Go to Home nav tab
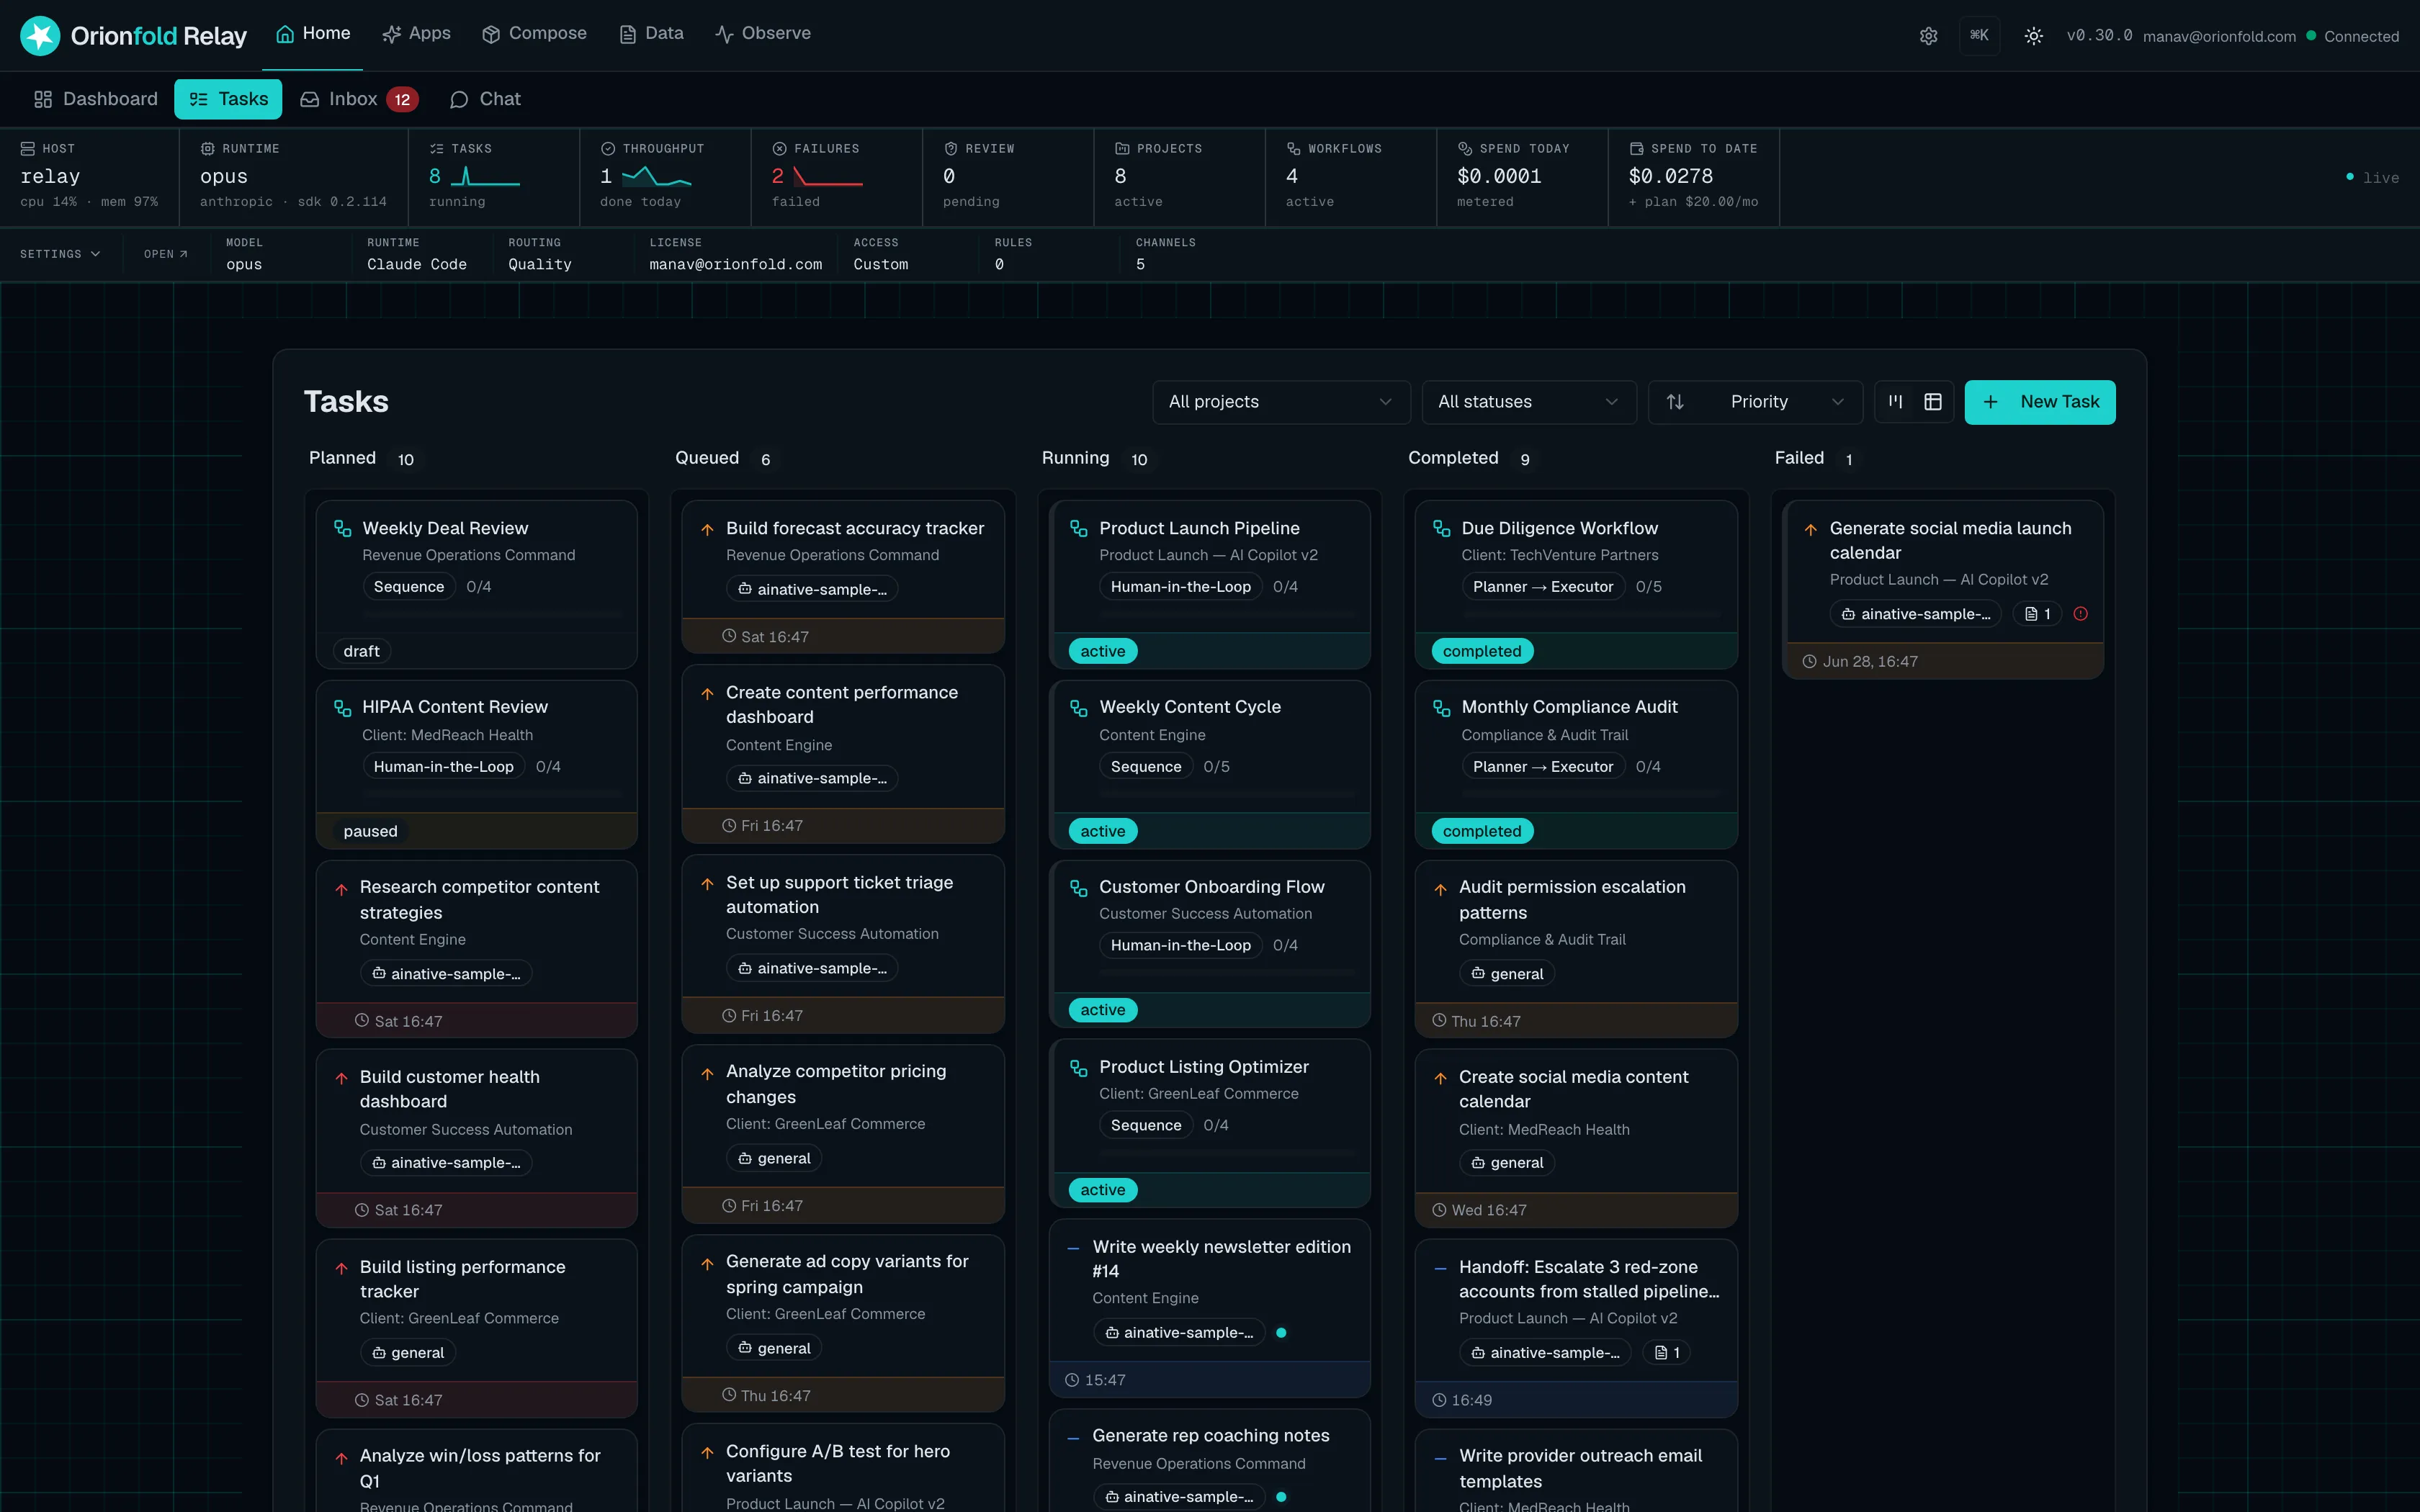2420x1512 pixels. [313, 34]
